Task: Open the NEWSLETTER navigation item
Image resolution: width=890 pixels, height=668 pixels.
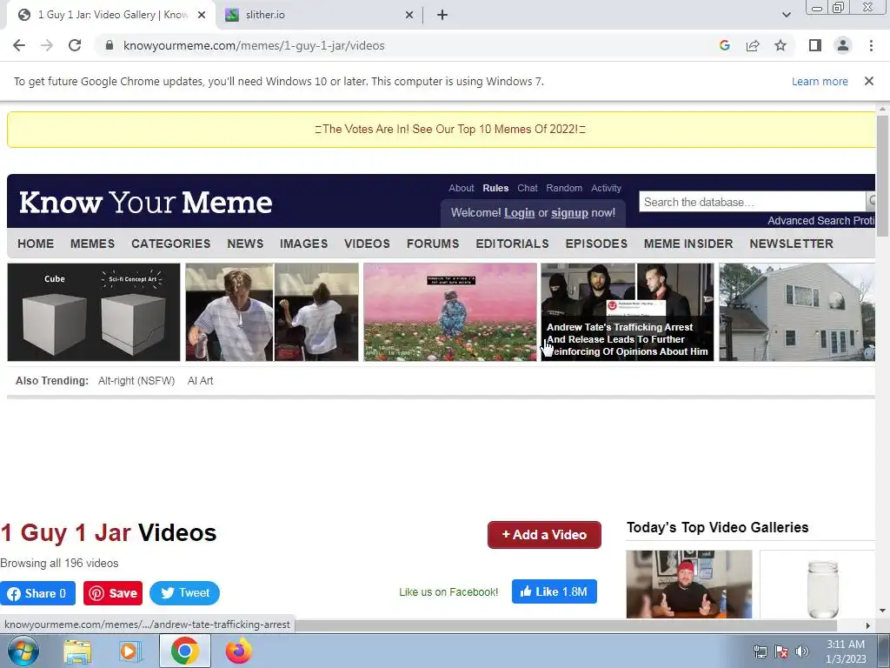Action: (791, 244)
